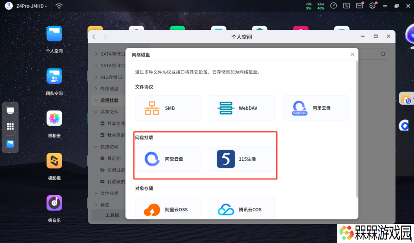Select the blue file manager dock icon

point(10,144)
